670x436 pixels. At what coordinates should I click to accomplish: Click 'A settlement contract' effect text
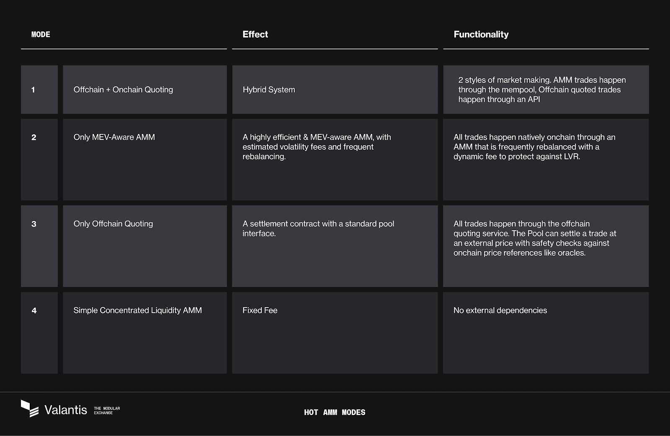point(318,228)
